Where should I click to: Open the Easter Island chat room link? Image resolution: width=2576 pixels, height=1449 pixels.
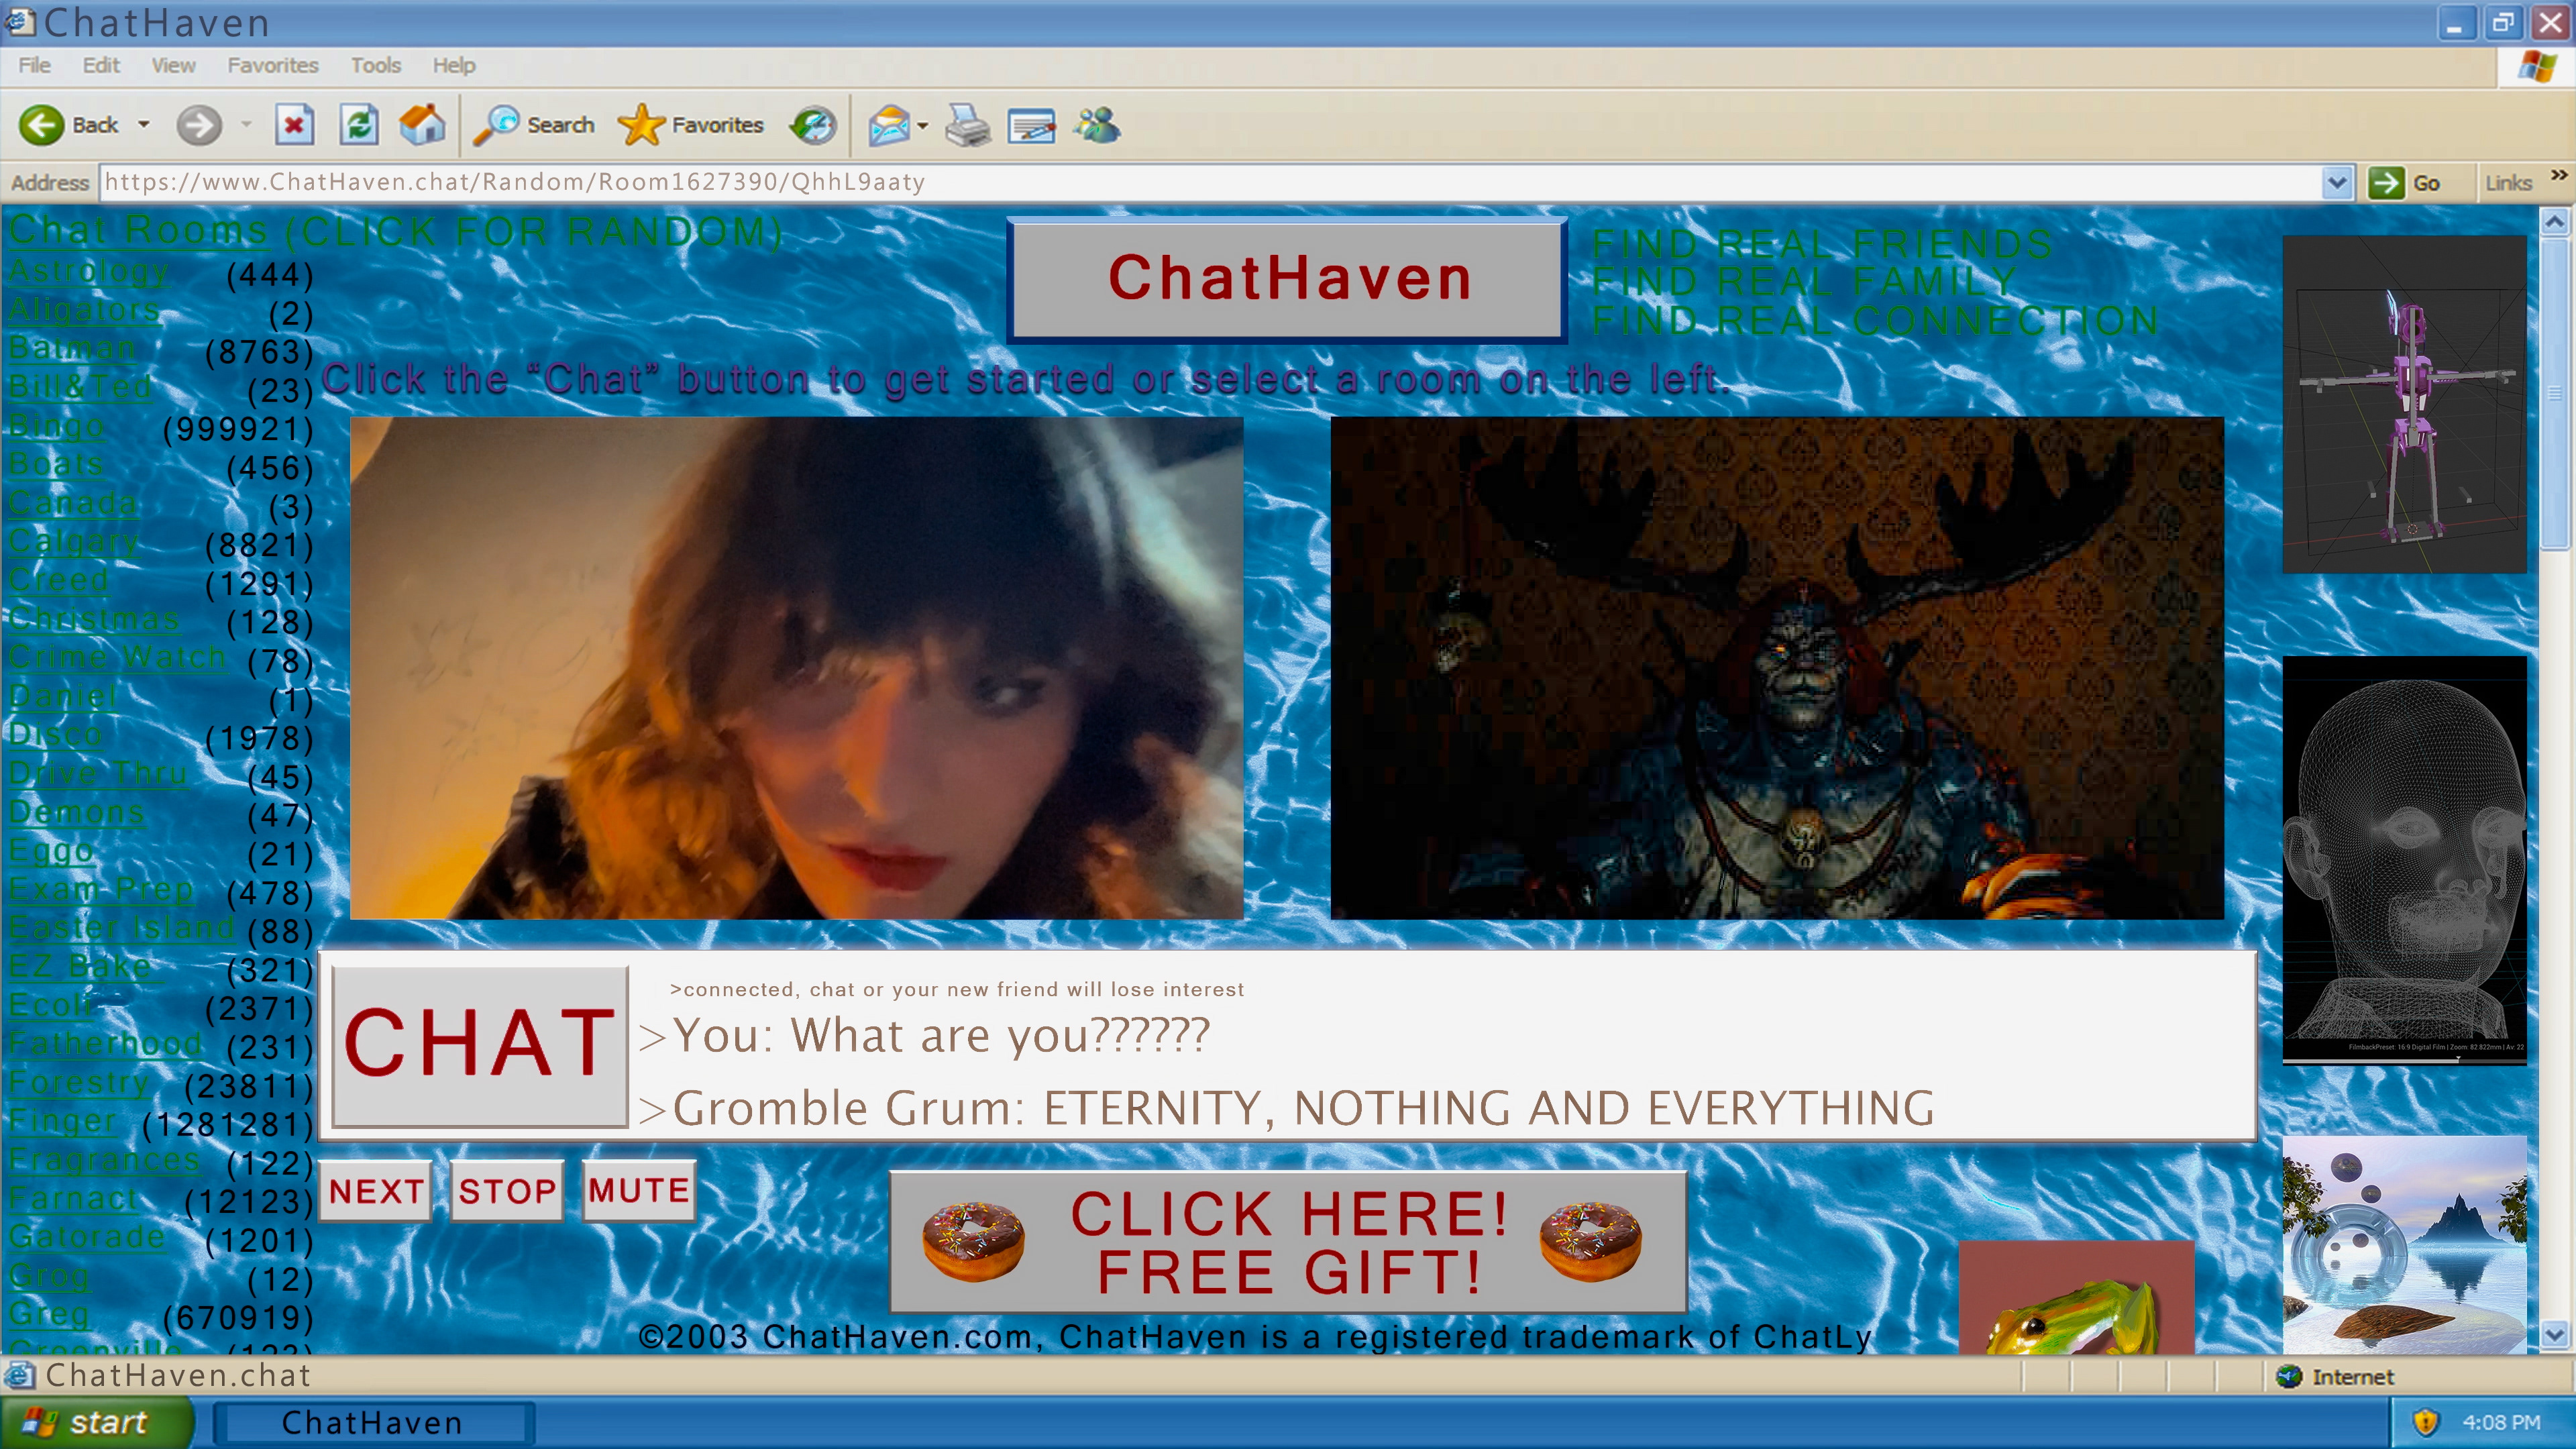point(121,927)
